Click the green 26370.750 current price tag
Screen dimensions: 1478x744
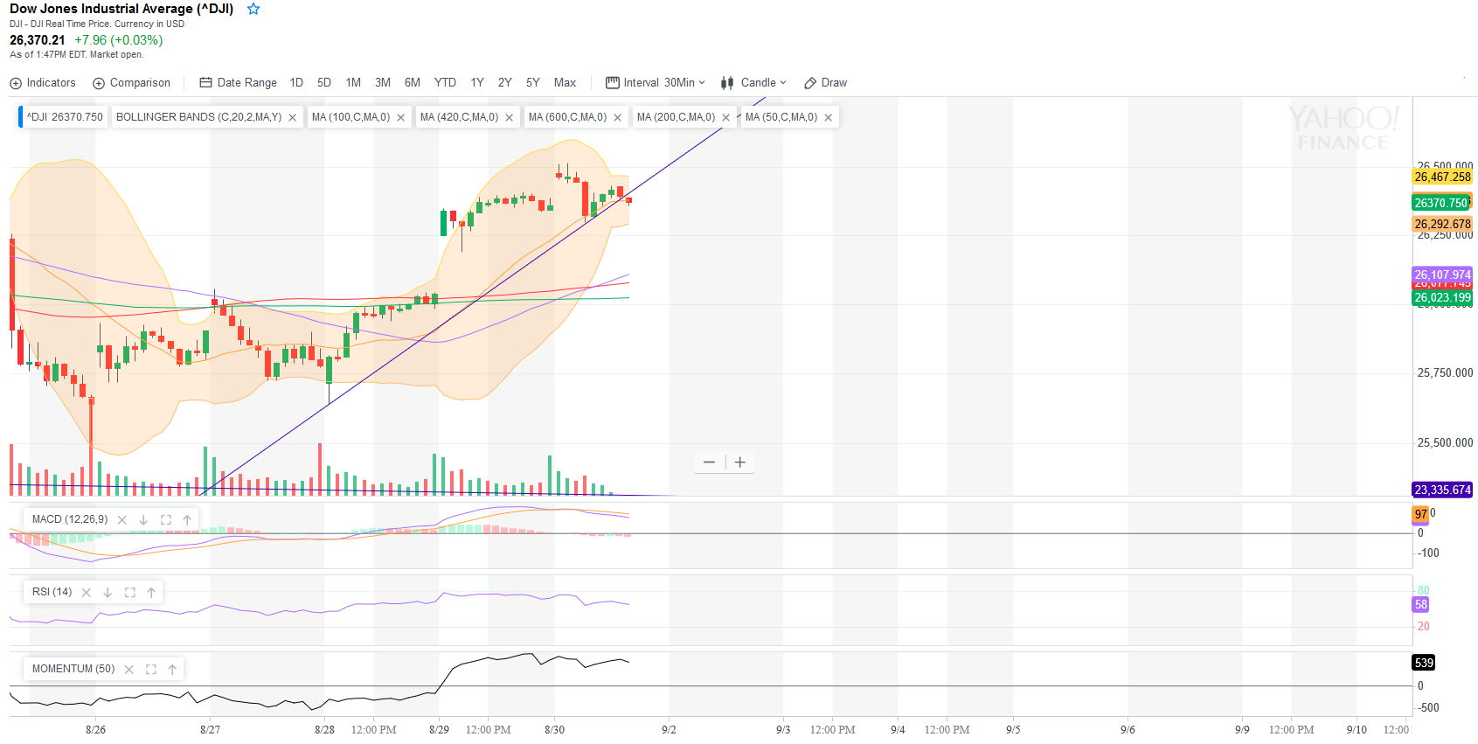[x=1442, y=203]
